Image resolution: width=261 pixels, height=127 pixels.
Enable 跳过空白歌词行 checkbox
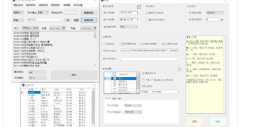pyautogui.click(x=147, y=13)
